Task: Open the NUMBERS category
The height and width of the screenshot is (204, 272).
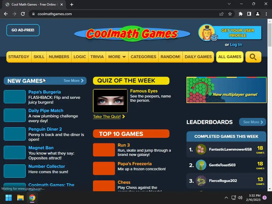Action: 59,57
